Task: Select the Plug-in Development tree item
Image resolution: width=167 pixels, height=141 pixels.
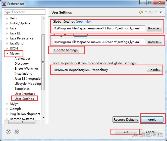Action: (25, 114)
